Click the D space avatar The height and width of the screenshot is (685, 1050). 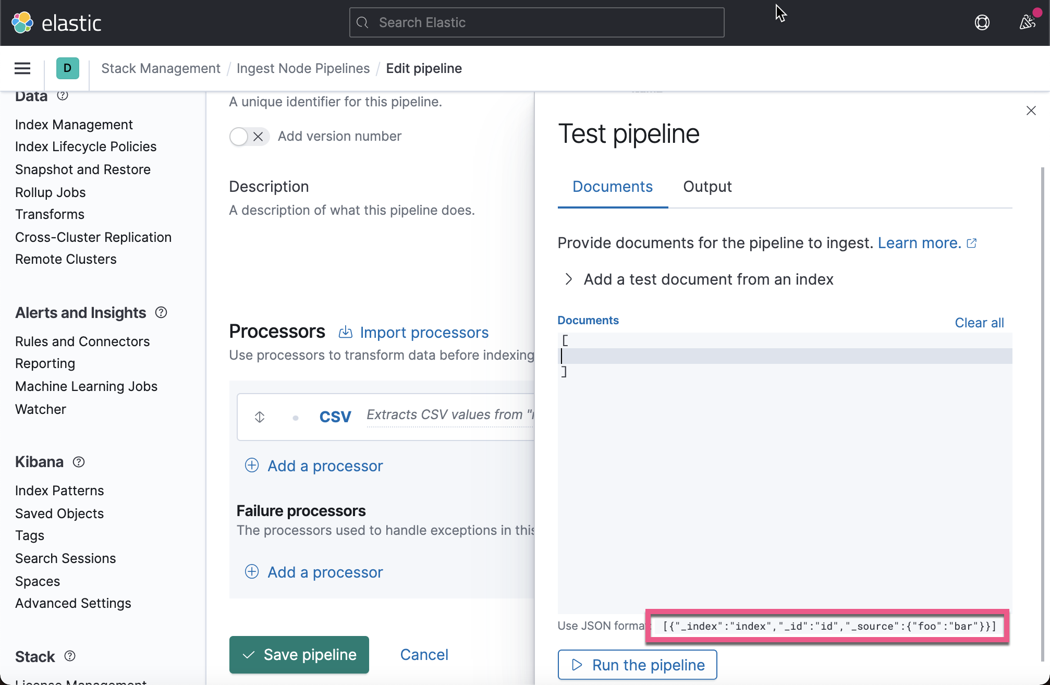pos(67,68)
